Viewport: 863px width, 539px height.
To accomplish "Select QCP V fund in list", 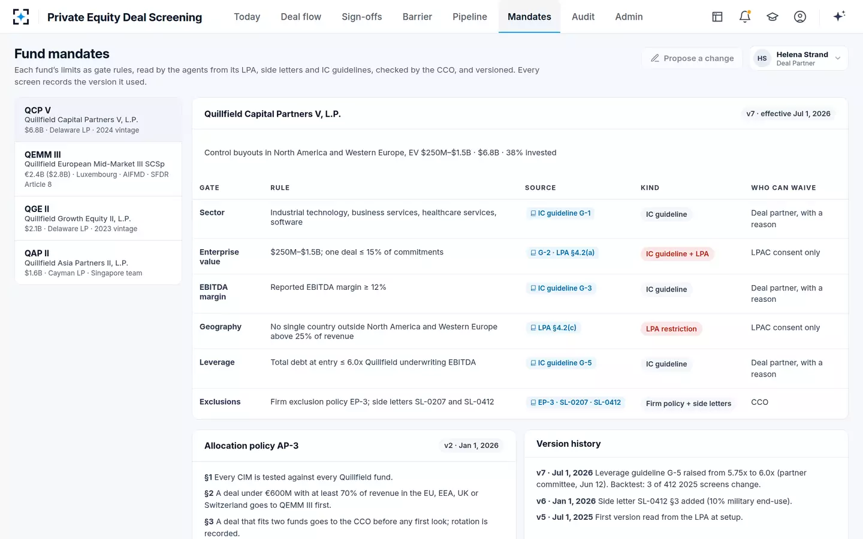I will pyautogui.click(x=98, y=120).
